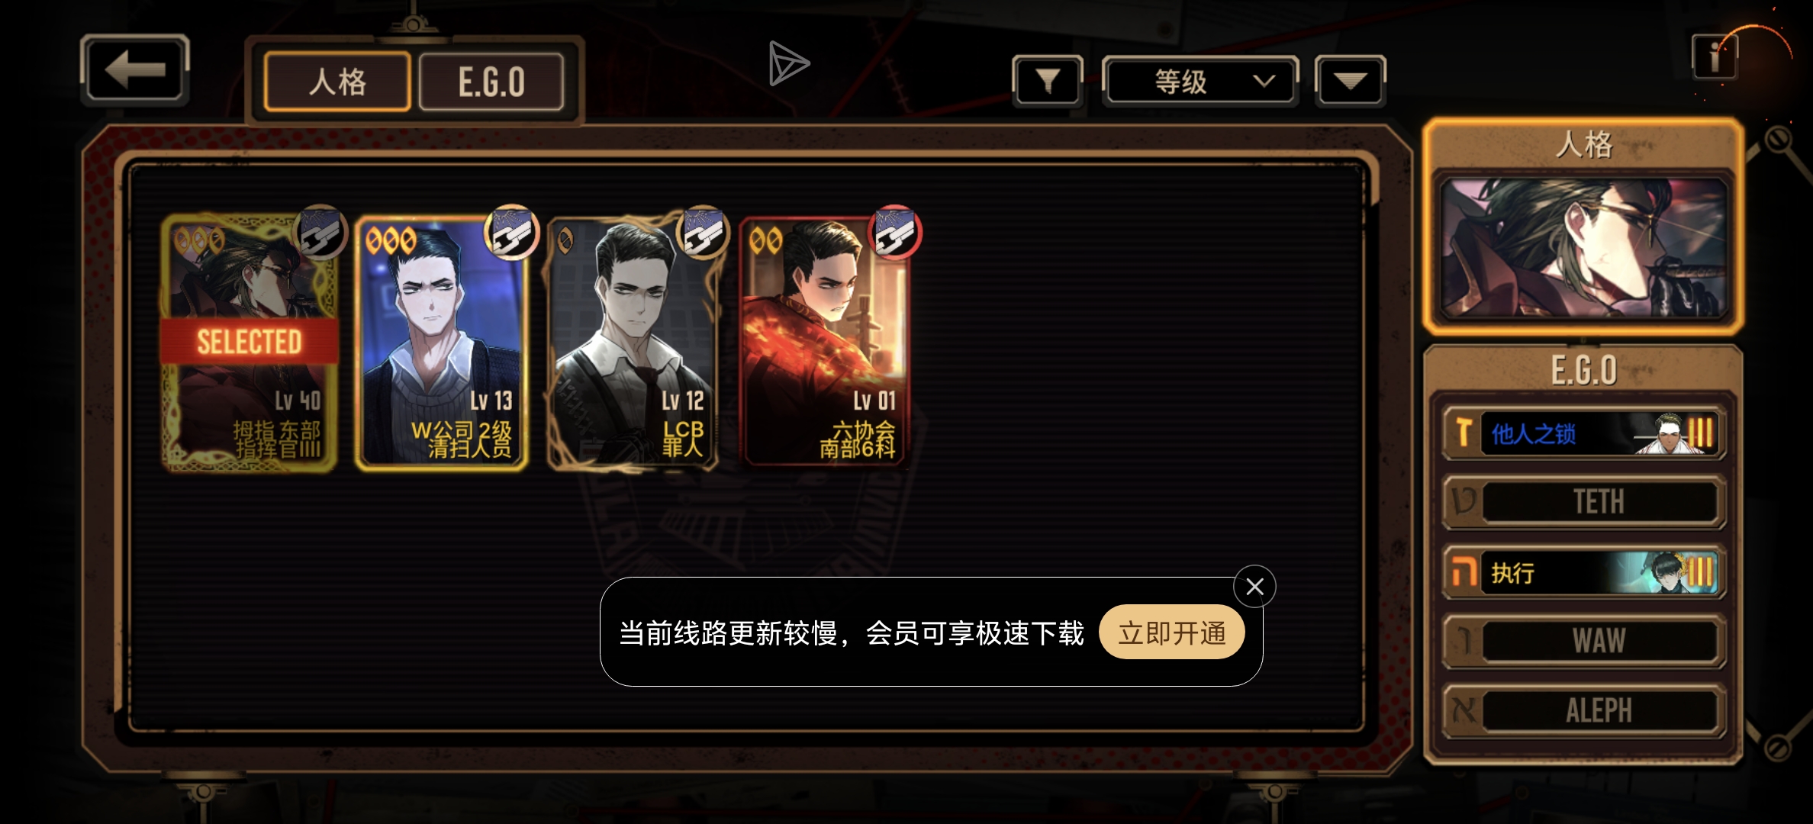Viewport: 1813px width, 824px height.
Task: Go back with the arrow button
Action: tap(135, 70)
